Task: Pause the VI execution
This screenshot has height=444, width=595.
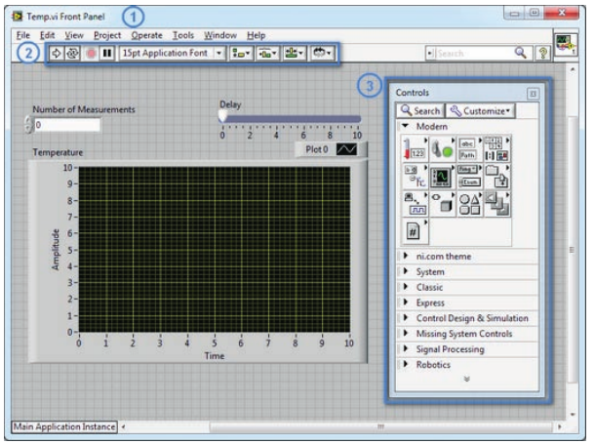Action: 107,53
